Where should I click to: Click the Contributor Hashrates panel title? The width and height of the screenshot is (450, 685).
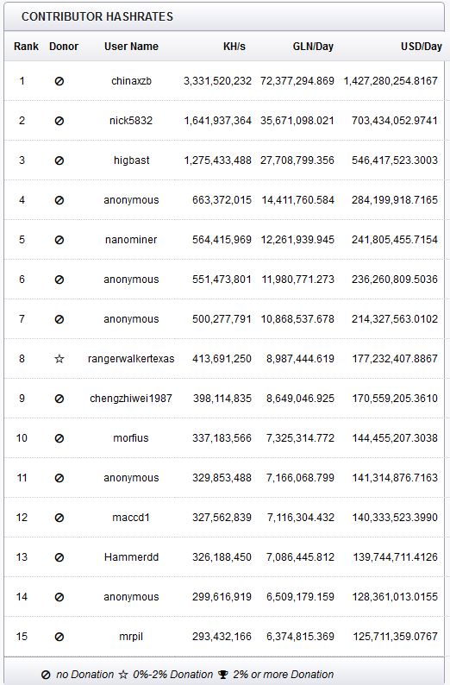point(97,16)
